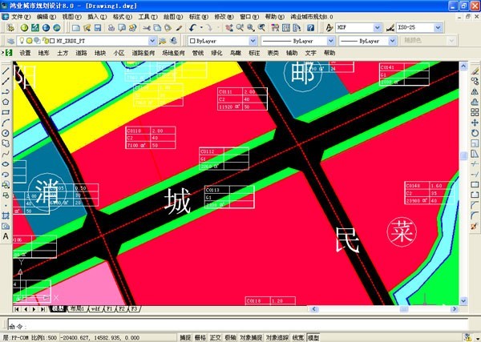Screen dimensions: 481x342
Task: Select the Circle draw tool
Action: pyautogui.click(x=6, y=133)
